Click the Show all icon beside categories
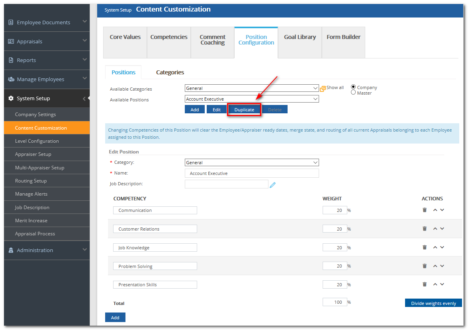The width and height of the screenshot is (468, 330). (x=323, y=87)
